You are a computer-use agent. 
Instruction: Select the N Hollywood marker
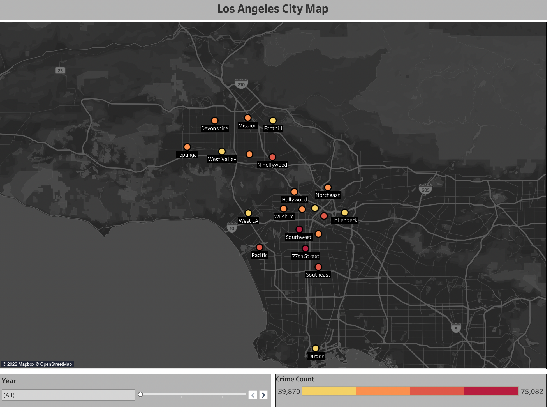(x=272, y=157)
